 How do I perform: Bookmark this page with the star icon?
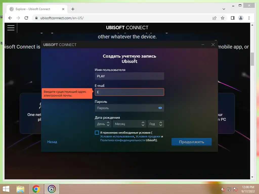[x=223, y=18]
